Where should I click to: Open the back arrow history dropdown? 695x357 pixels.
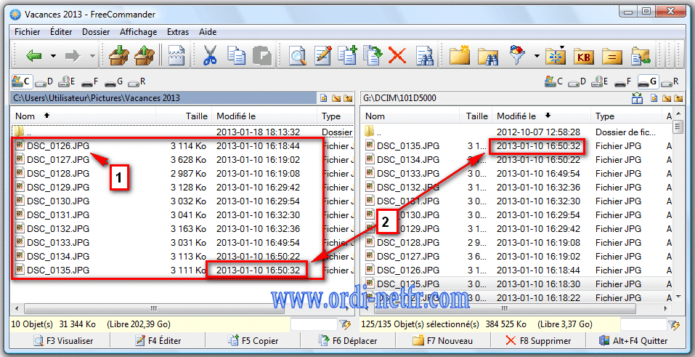click(53, 56)
